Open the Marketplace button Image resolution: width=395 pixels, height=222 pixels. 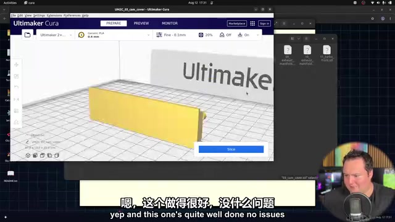tap(237, 23)
